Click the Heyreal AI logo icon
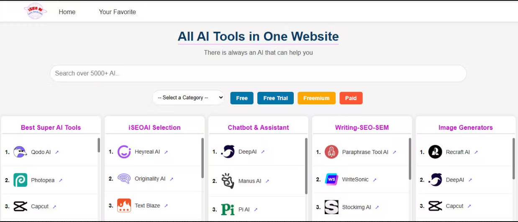The width and height of the screenshot is (518, 222). pyautogui.click(x=124, y=152)
